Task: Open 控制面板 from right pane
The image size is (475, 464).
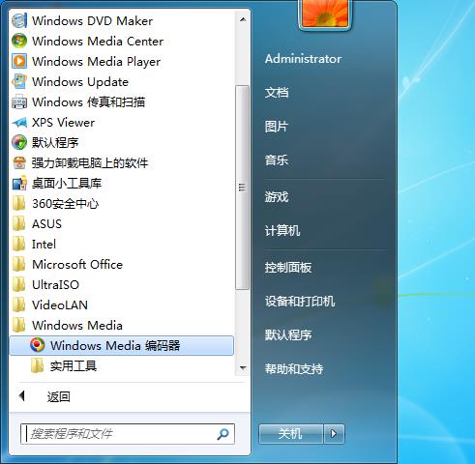Action: tap(288, 268)
